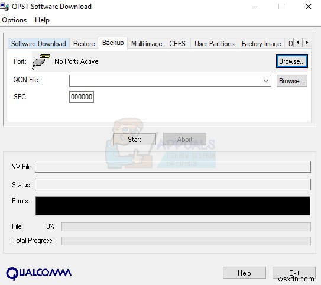Screen dimensions: 321x285
Task: Click the Status field
Action: 173,184
